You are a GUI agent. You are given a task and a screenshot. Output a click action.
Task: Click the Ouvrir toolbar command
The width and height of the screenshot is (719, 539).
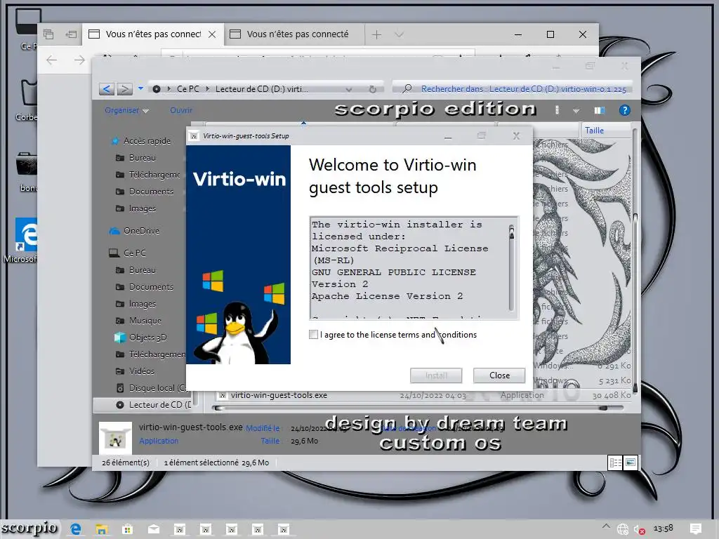point(181,110)
